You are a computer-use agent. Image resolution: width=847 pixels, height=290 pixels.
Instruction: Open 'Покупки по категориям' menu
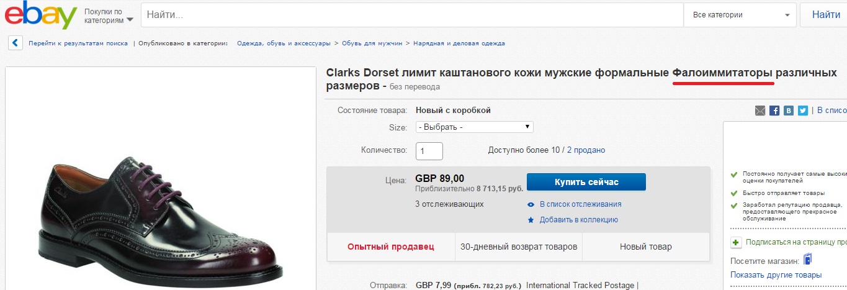point(109,16)
